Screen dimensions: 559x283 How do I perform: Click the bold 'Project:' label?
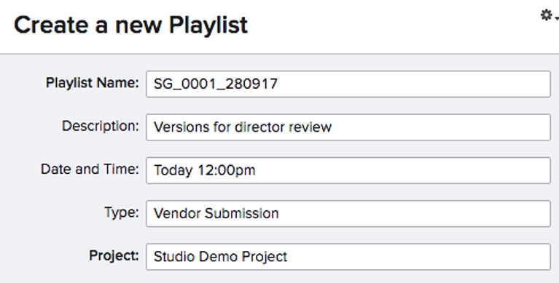point(114,255)
